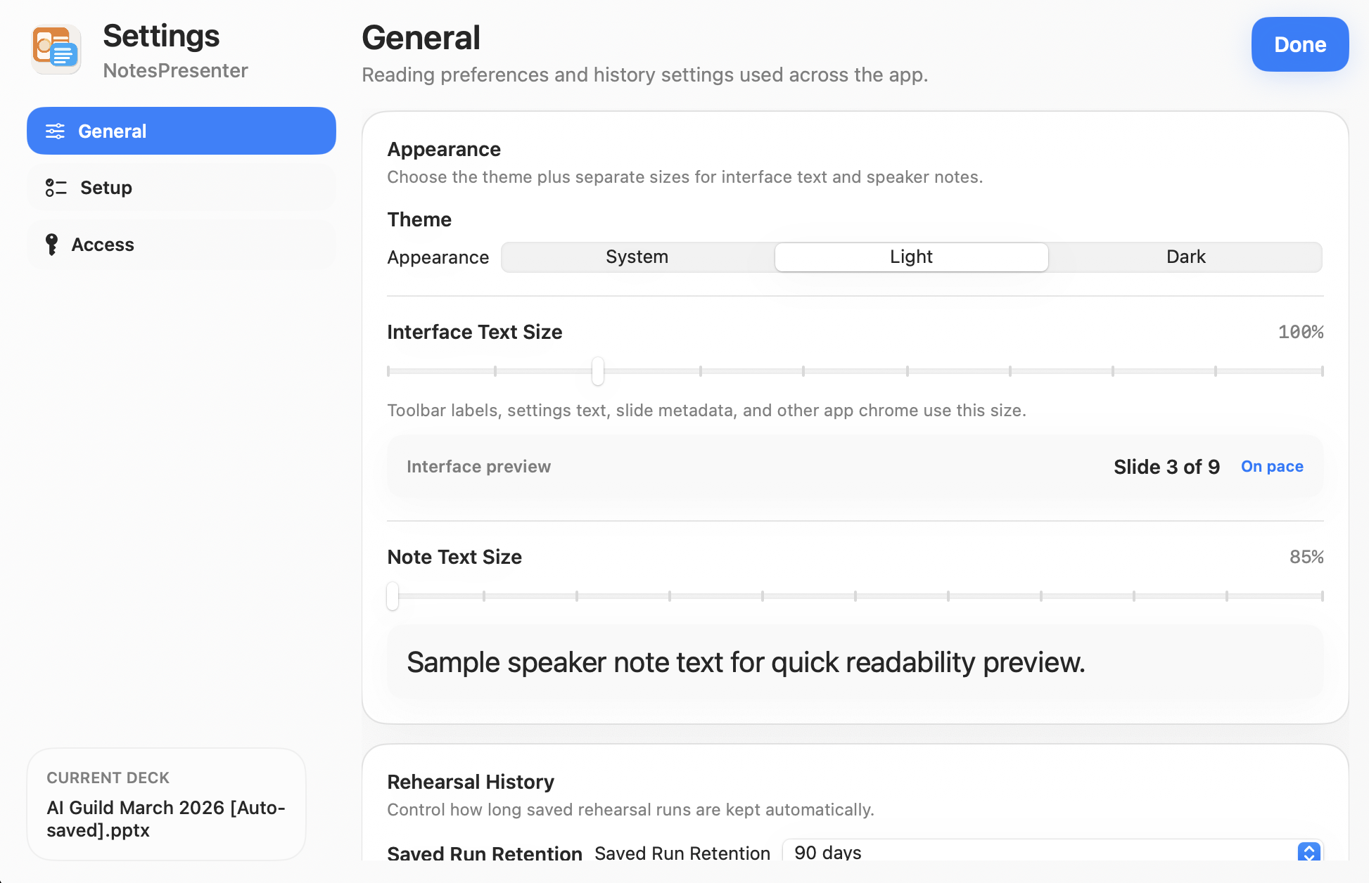Click the 85% note size value
Screen dimensions: 1369x883
pos(1306,557)
